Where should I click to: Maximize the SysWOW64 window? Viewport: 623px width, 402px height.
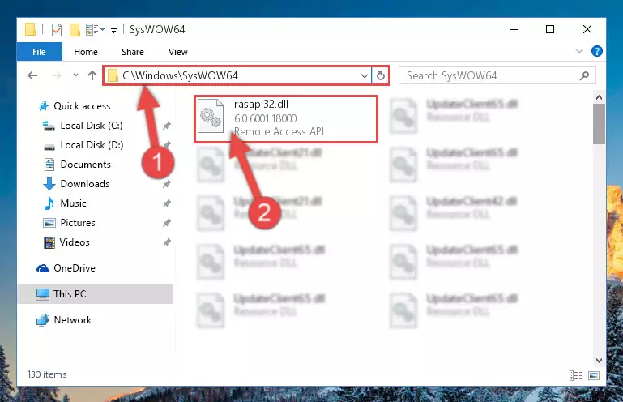[550, 29]
